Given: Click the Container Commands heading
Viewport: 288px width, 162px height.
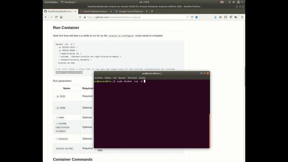Looking at the screenshot, I should click(72, 159).
